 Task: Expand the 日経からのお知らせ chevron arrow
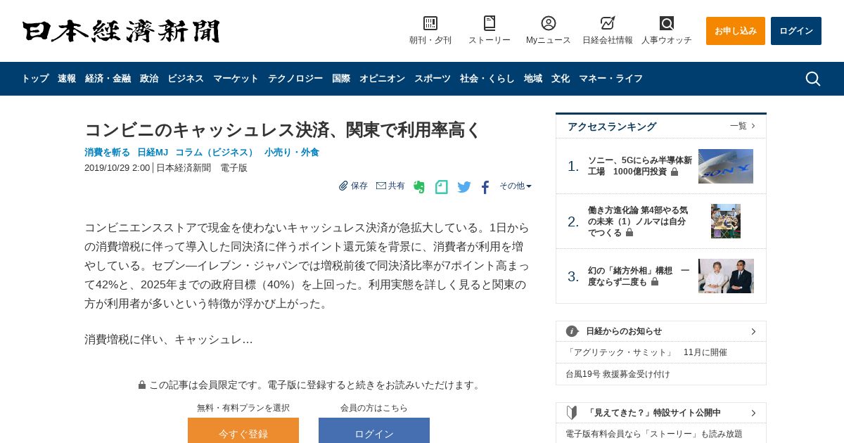click(753, 331)
